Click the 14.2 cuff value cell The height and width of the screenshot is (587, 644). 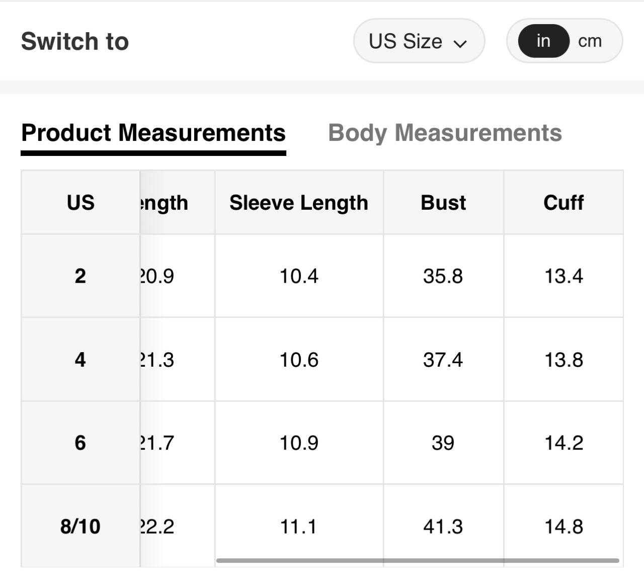tap(563, 443)
